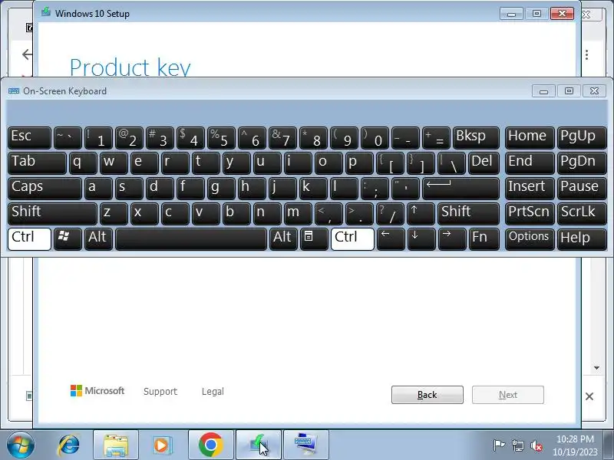Viewport: 614px width, 460px height.
Task: Click Show desktop strip at taskbar end
Action: pyautogui.click(x=610, y=445)
